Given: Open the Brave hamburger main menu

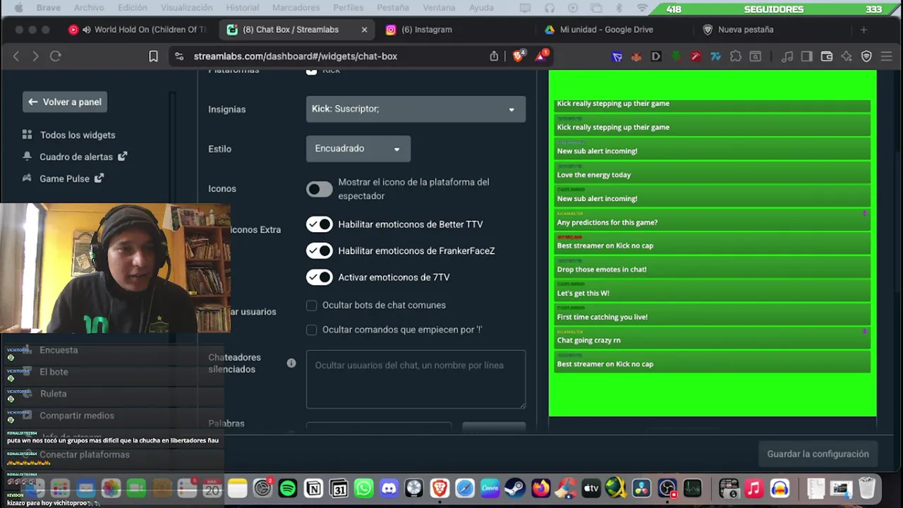Looking at the screenshot, I should pos(887,56).
